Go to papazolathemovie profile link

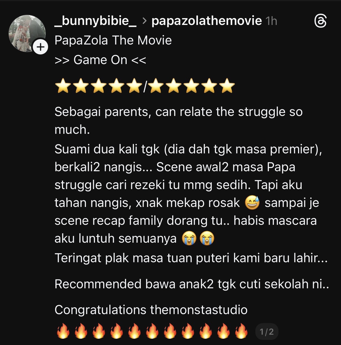207,21
